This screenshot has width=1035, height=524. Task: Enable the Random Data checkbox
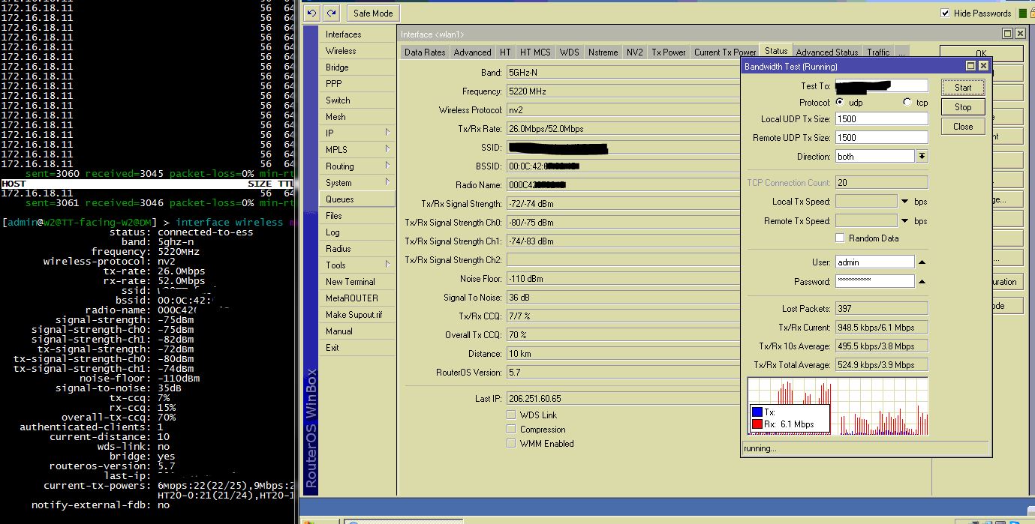(838, 238)
